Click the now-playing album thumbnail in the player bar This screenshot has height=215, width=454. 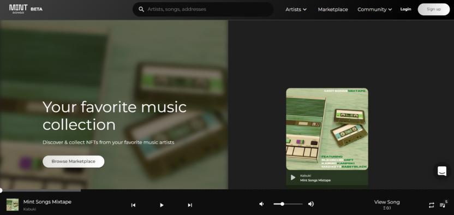13,205
